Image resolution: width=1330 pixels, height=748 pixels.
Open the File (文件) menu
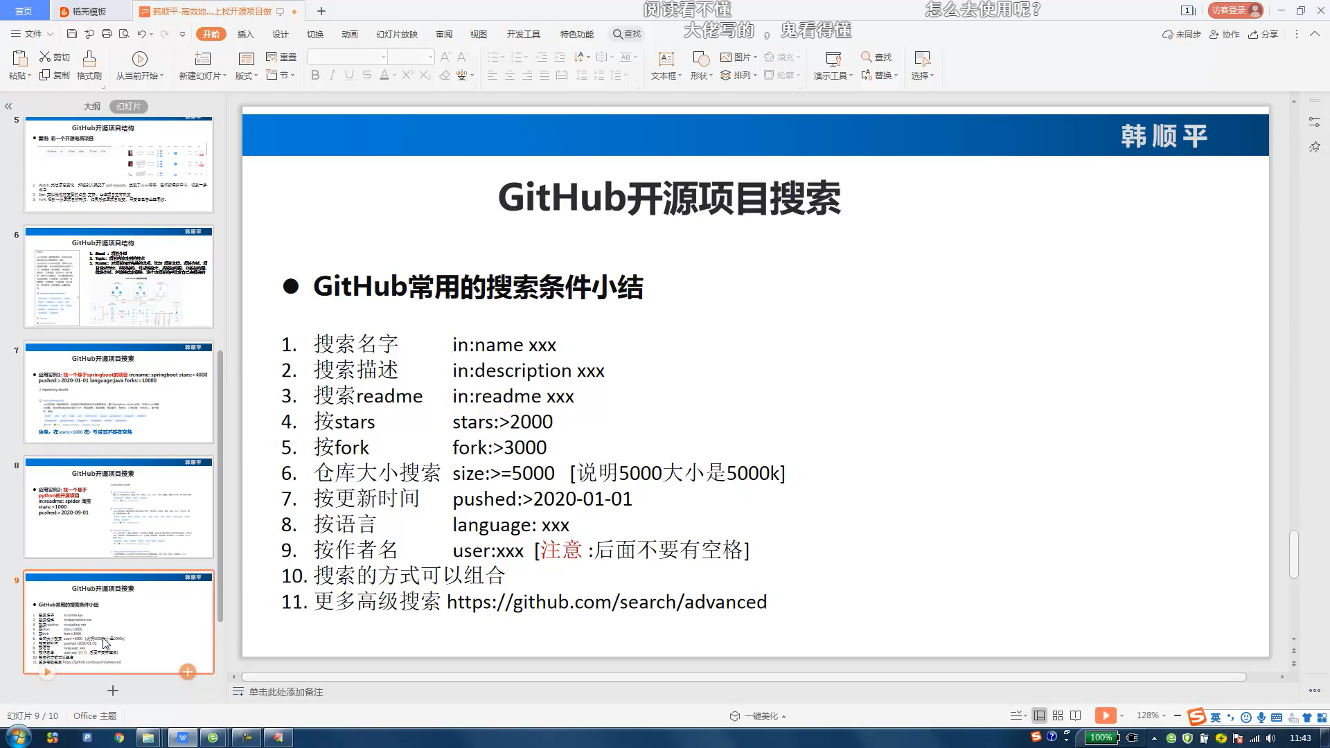click(x=32, y=34)
